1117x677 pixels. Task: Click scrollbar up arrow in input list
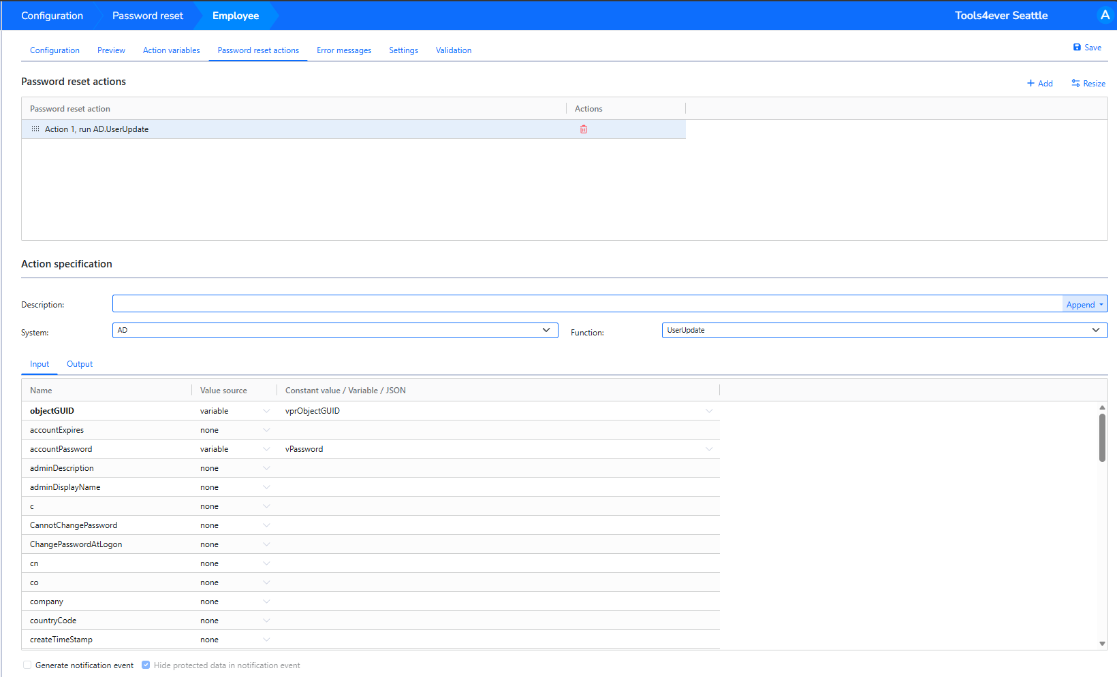[1102, 408]
